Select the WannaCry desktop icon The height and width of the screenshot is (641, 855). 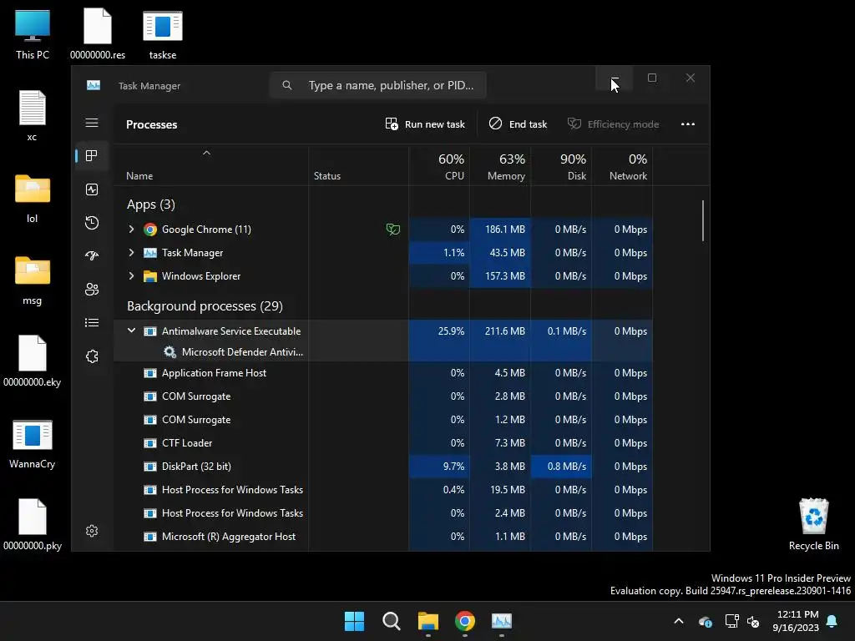pos(33,444)
